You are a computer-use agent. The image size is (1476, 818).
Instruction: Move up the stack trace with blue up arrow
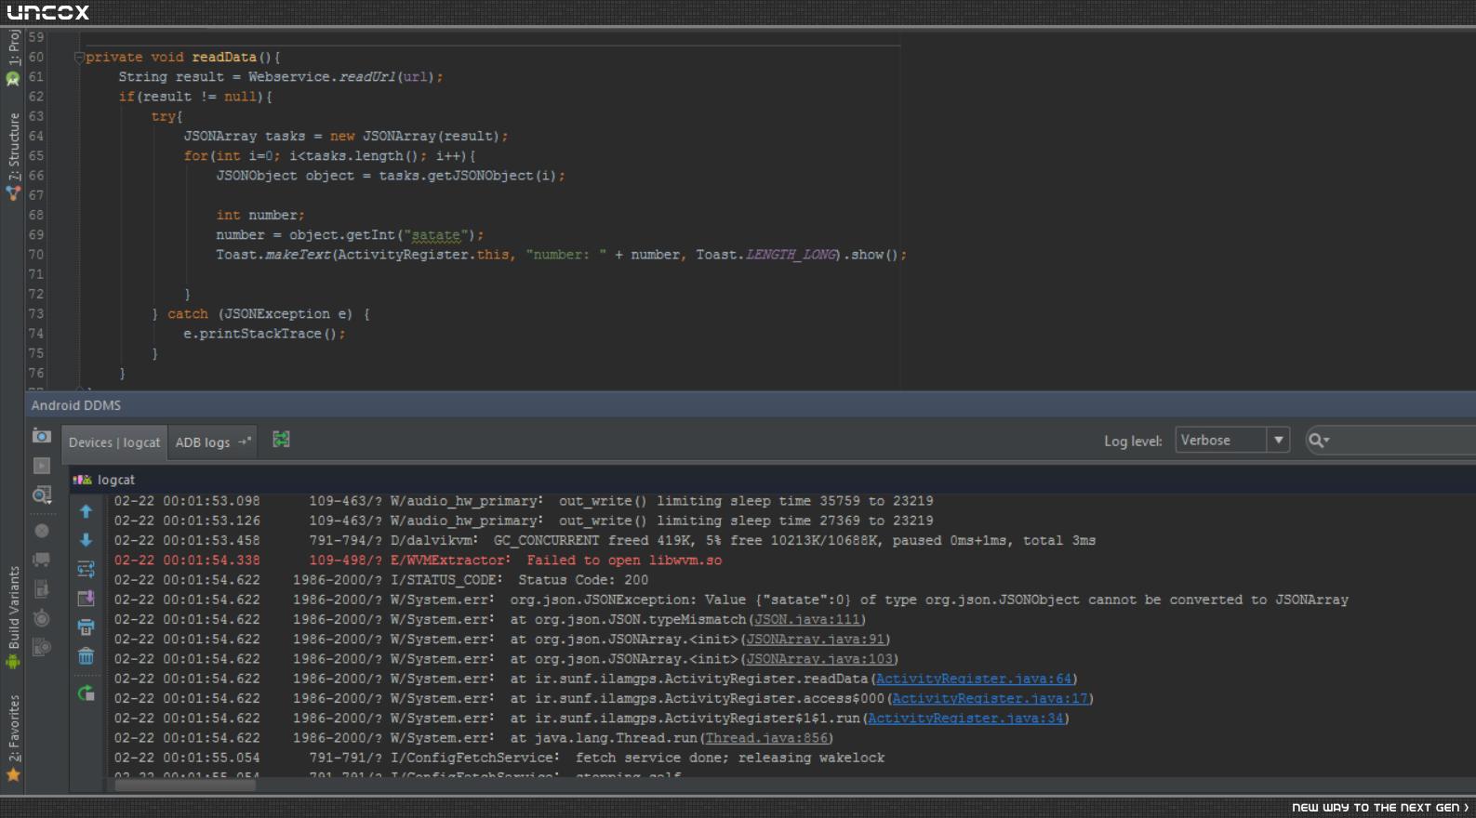(86, 511)
